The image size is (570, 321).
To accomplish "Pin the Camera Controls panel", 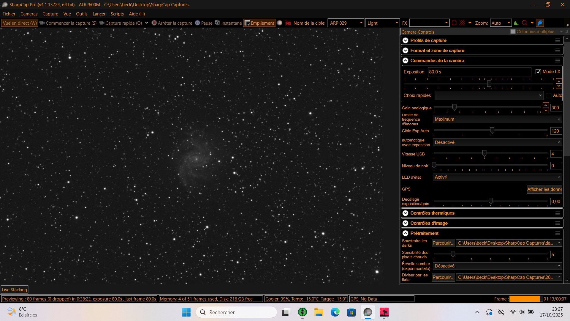I will 567,32.
